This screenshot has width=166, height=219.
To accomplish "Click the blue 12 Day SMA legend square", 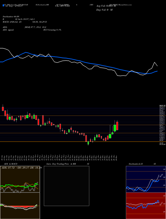I will coord(4,6).
